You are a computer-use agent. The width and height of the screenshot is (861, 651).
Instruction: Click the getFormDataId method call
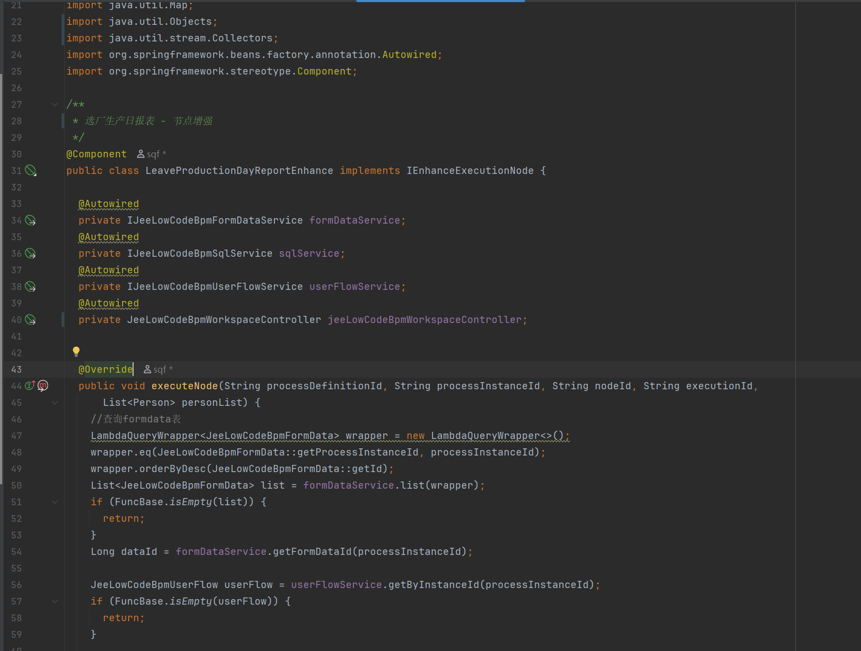pos(312,552)
